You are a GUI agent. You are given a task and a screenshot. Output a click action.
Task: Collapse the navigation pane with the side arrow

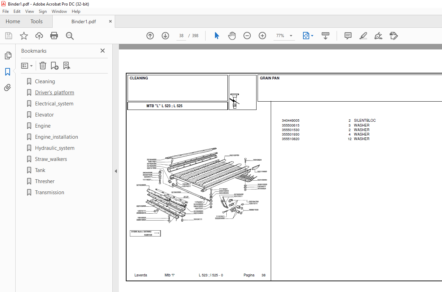(x=116, y=171)
